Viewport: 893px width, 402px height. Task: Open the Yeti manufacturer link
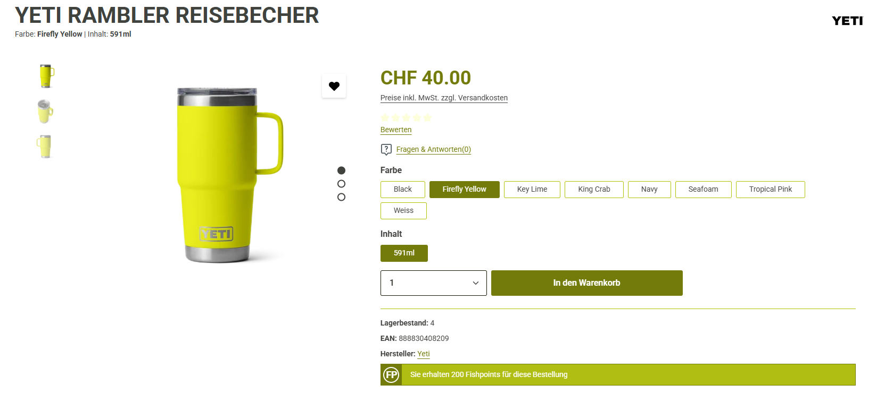pos(424,354)
